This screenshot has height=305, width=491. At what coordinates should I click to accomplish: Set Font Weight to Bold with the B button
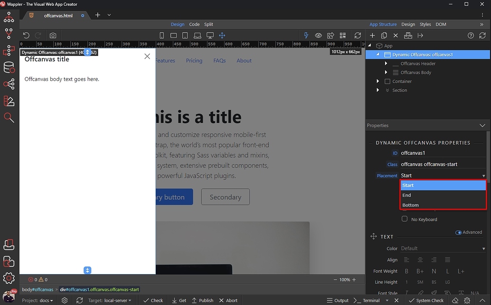coord(406,271)
